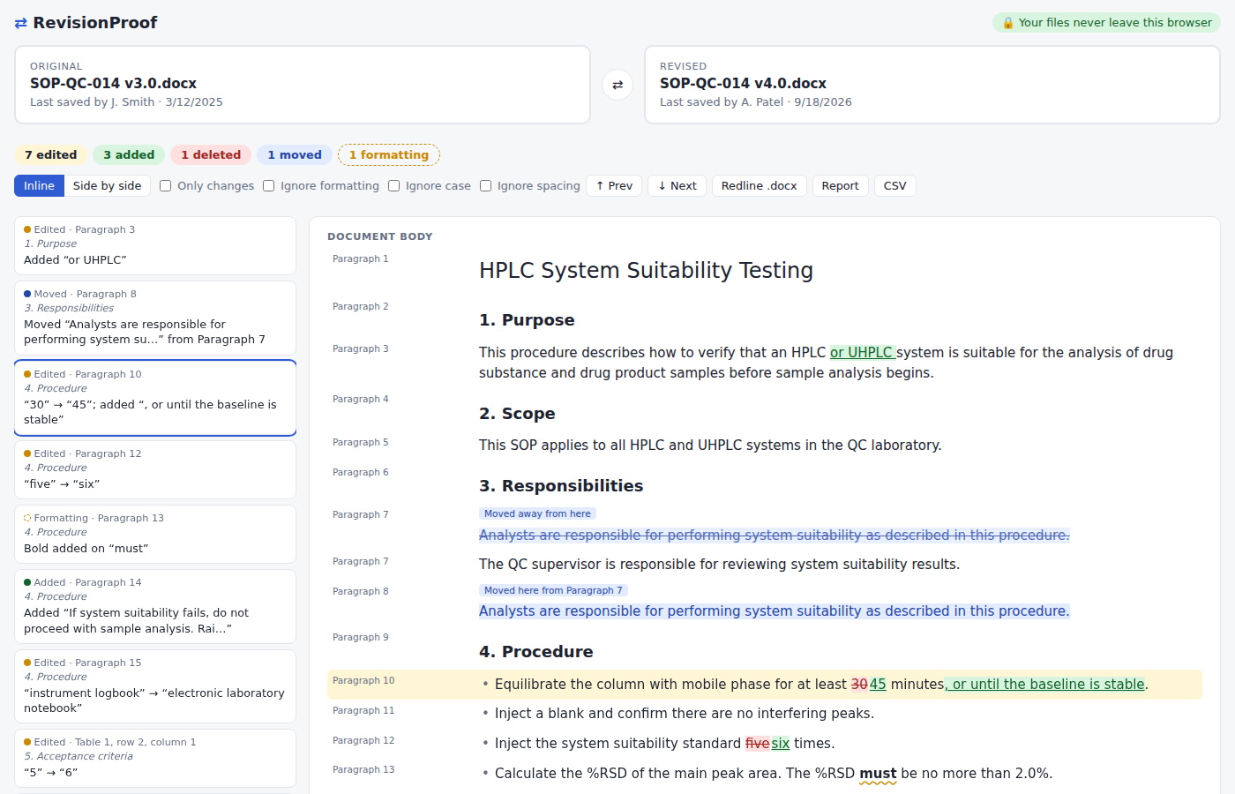Switch to Side by side view
Screen dimensions: 1235x794
(107, 186)
